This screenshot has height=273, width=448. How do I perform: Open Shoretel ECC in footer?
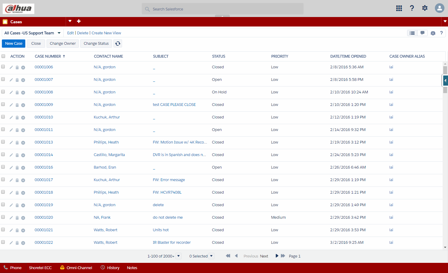click(40, 268)
